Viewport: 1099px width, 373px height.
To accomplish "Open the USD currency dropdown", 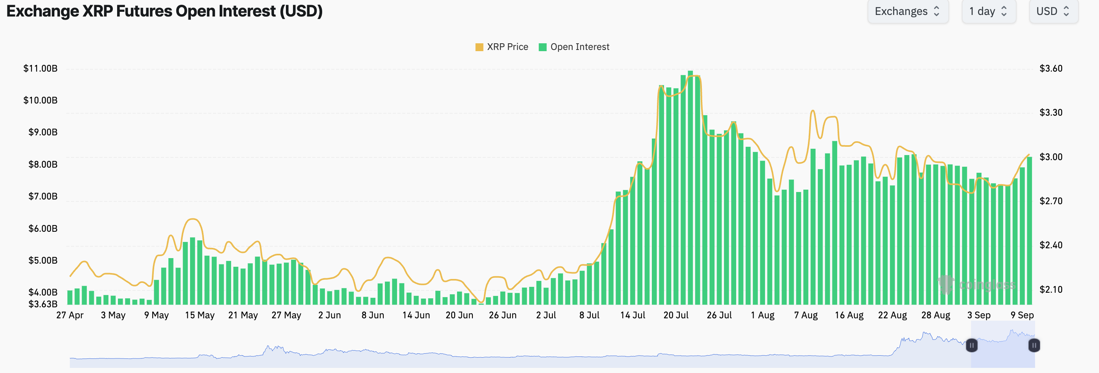I will [1053, 11].
